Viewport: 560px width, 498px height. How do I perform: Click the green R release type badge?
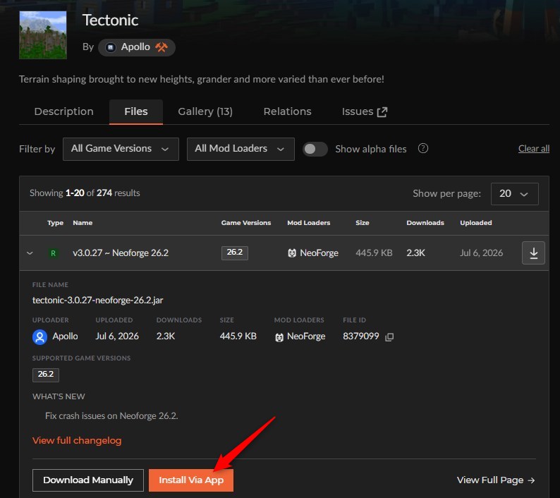point(53,253)
